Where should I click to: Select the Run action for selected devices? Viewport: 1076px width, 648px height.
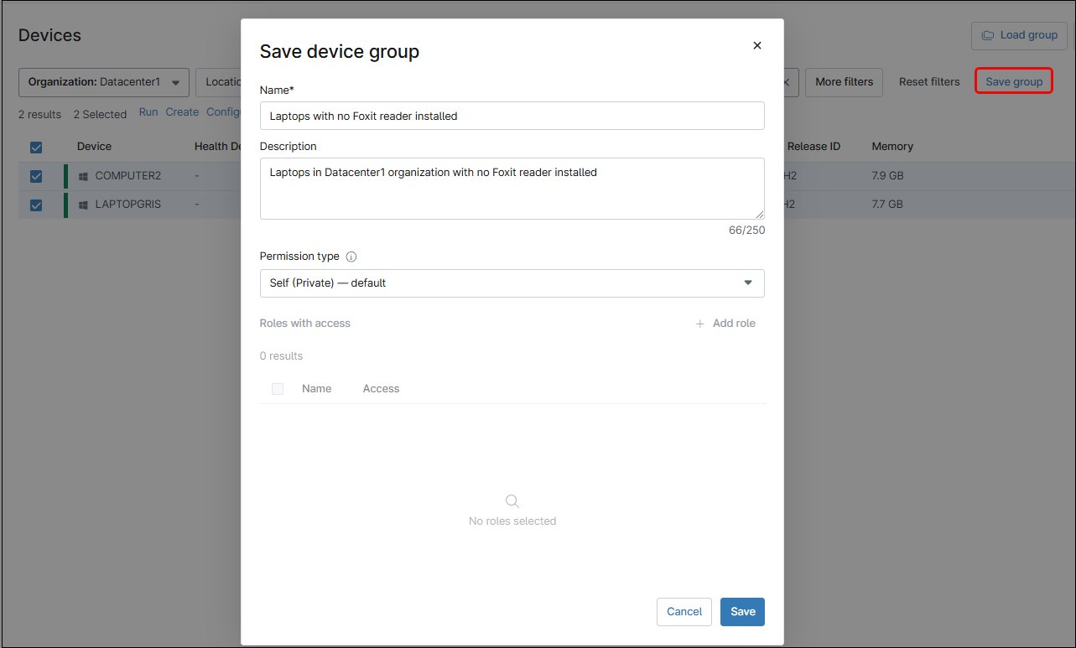[148, 111]
